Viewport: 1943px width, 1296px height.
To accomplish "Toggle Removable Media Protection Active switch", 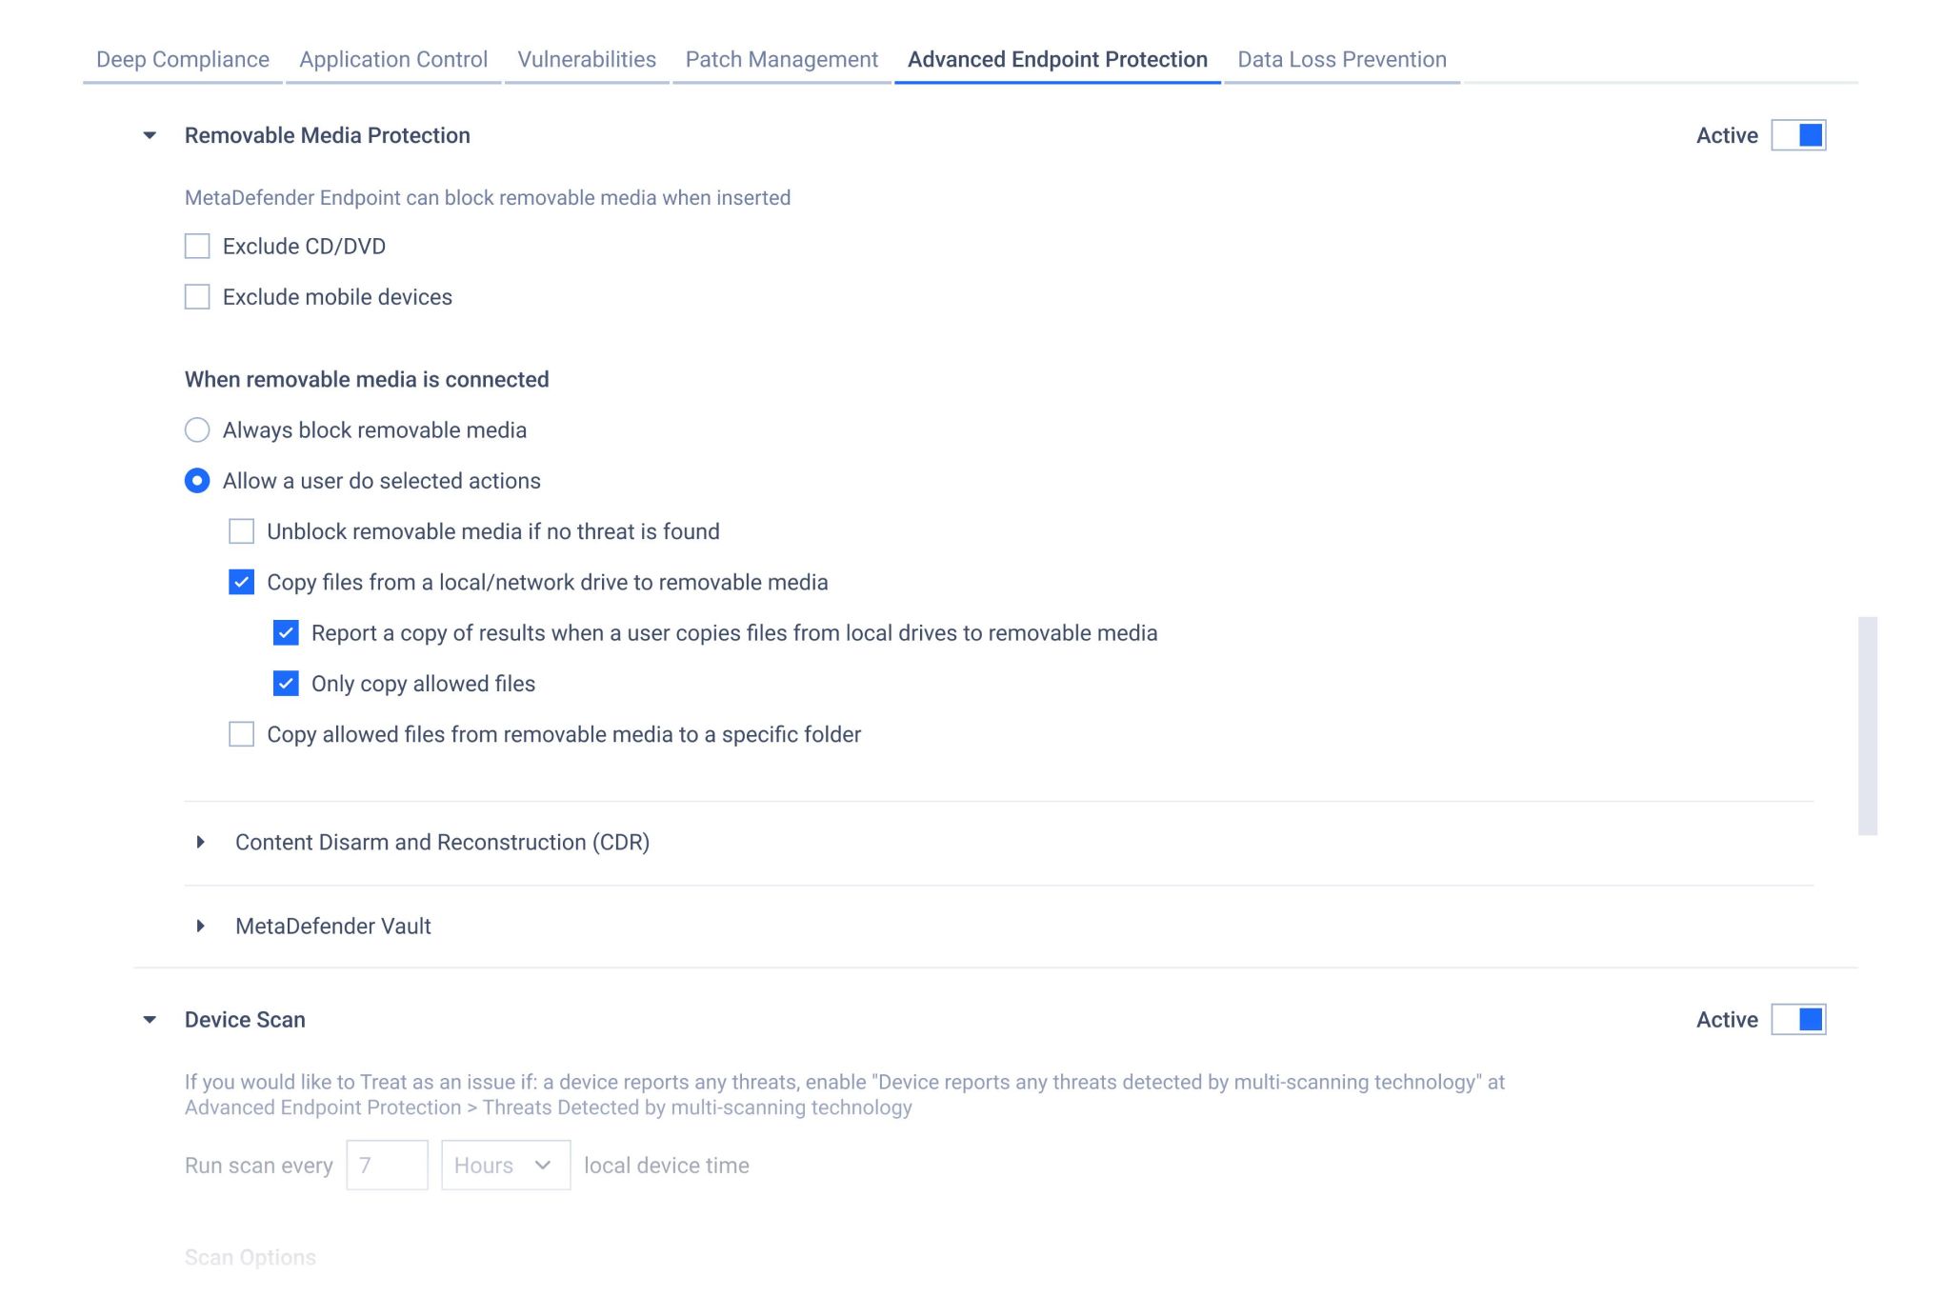I will coord(1798,135).
